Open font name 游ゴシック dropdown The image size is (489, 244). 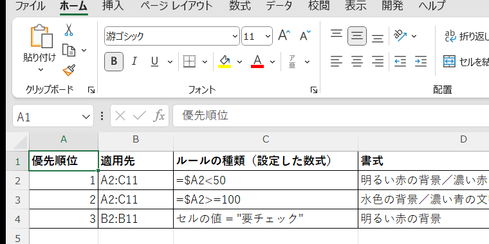pyautogui.click(x=235, y=36)
